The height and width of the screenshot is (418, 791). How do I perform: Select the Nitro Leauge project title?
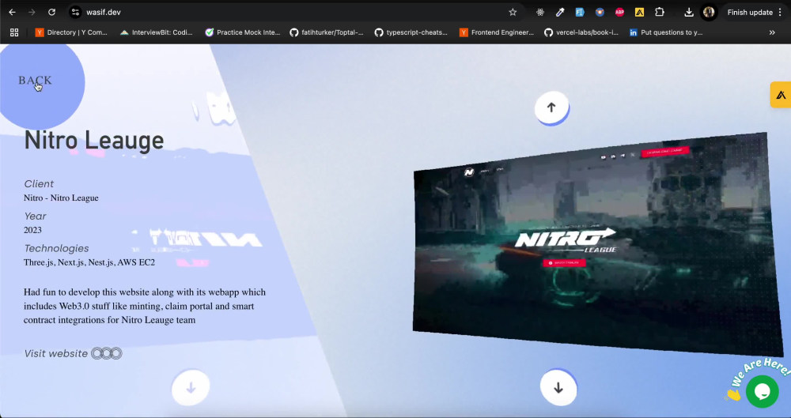94,141
